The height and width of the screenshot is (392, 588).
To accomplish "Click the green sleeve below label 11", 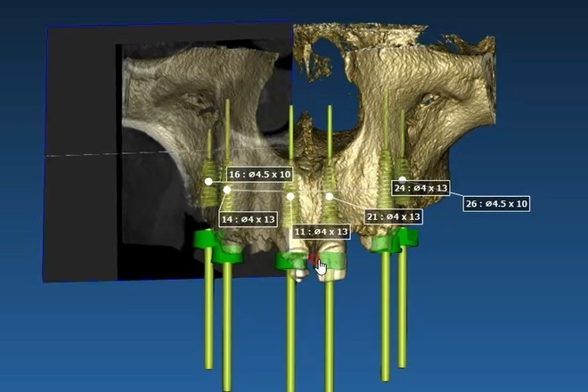I will point(290,259).
